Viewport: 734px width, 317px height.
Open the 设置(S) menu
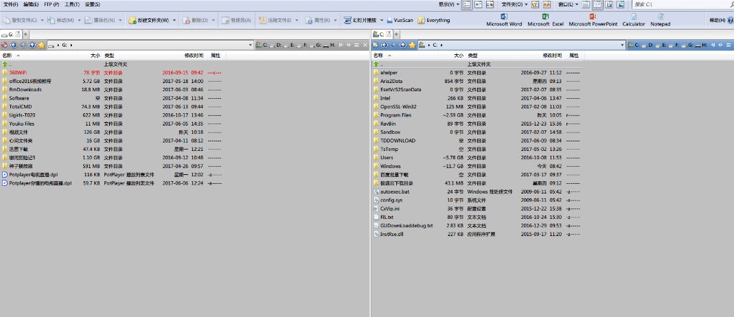(x=92, y=4)
